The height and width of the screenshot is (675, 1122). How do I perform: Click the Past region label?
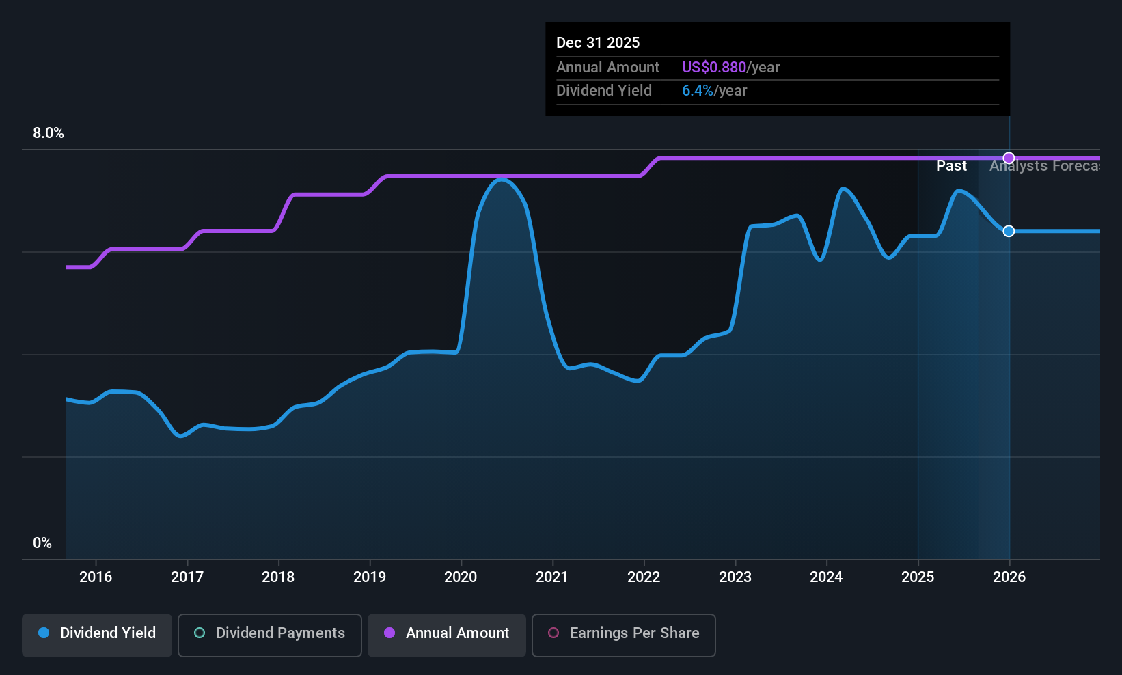(951, 166)
